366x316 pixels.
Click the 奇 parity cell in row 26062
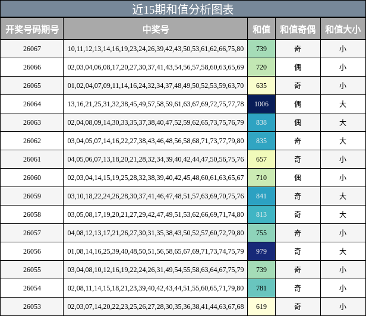(x=298, y=141)
